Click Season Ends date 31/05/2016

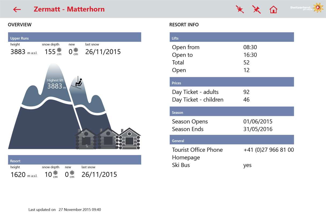click(258, 129)
